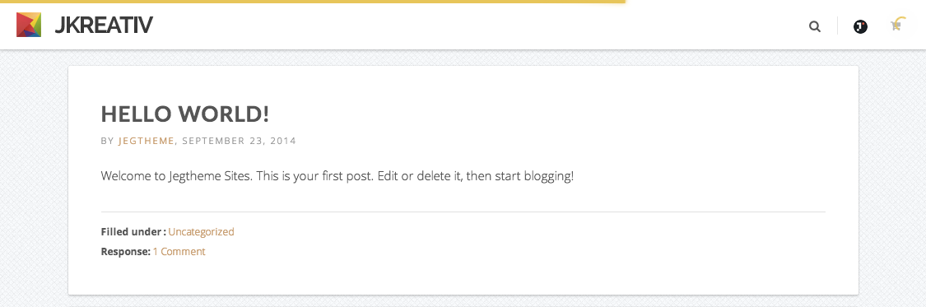Image resolution: width=926 pixels, height=307 pixels.
Task: Click the Welcome to Jegtheme Sites paragraph
Action: pos(337,176)
